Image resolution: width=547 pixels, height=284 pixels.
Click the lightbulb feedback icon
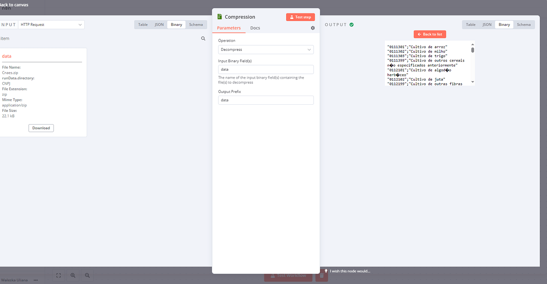point(326,271)
